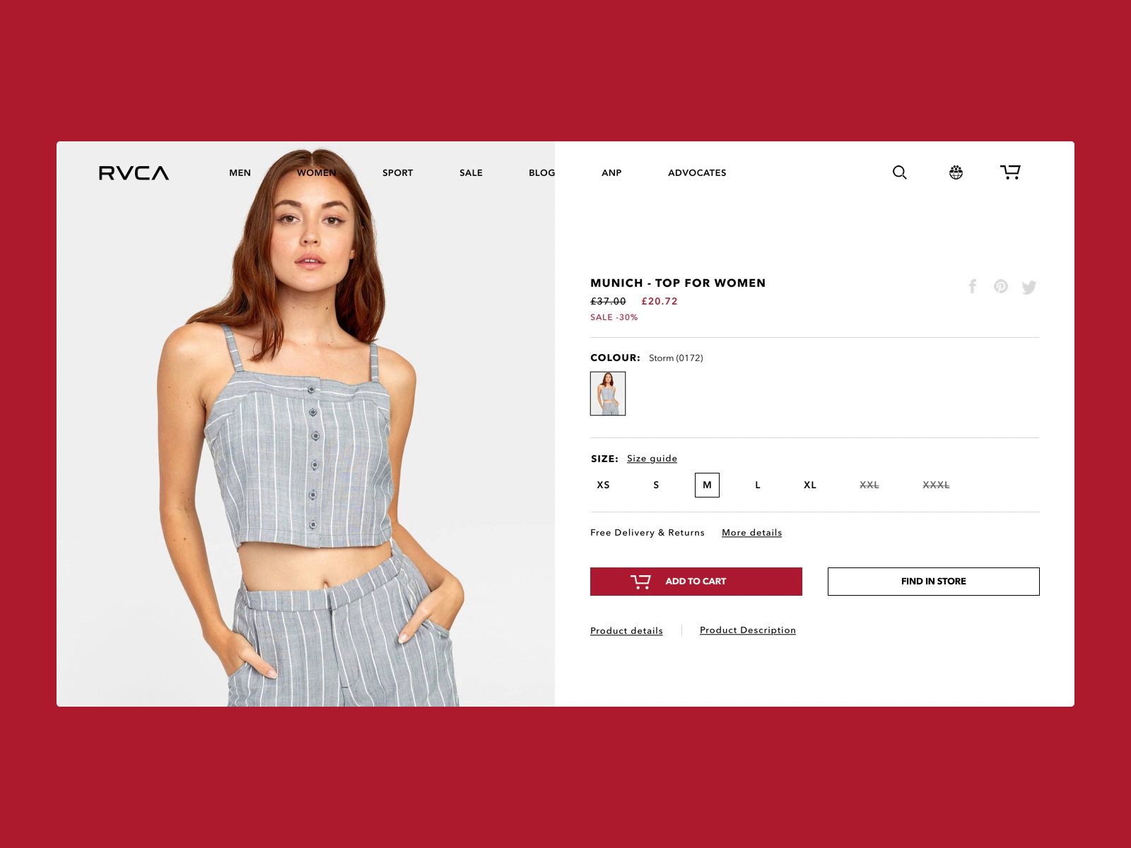Image resolution: width=1131 pixels, height=848 pixels.
Task: Share product on Facebook
Action: (x=973, y=286)
